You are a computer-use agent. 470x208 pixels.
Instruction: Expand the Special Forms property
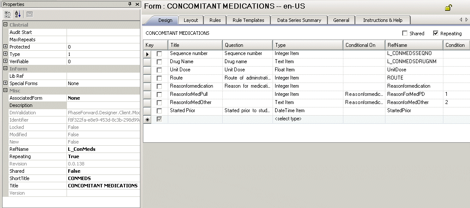(5, 83)
